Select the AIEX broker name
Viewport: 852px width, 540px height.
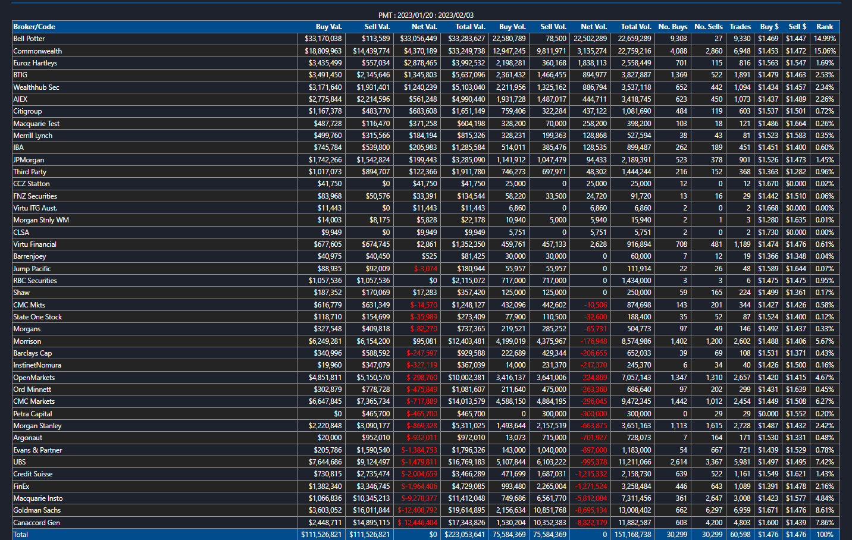pos(20,99)
